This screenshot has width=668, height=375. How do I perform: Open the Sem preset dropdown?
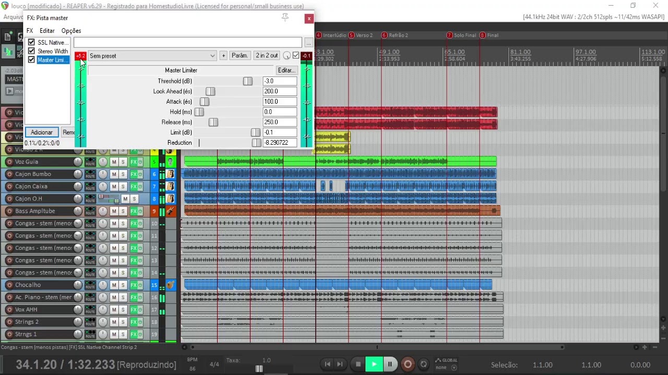tap(152, 56)
